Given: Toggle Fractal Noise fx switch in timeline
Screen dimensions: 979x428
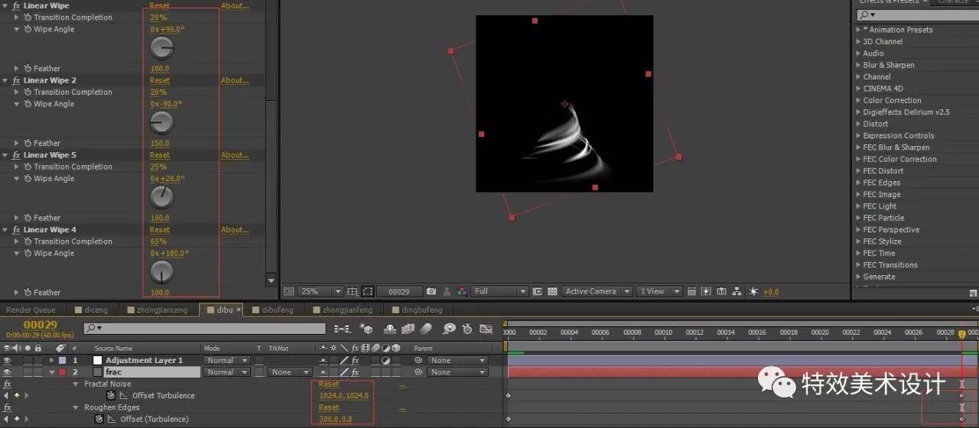Looking at the screenshot, I should (8, 384).
